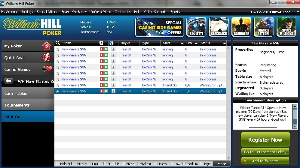Launch the Blackjack game icon

pos(219,27)
